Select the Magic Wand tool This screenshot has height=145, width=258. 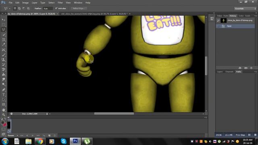pyautogui.click(x=4, y=35)
